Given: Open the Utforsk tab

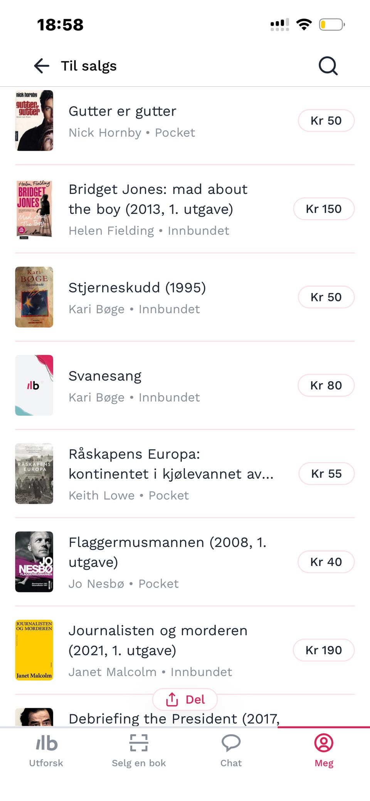Looking at the screenshot, I should pos(46,751).
